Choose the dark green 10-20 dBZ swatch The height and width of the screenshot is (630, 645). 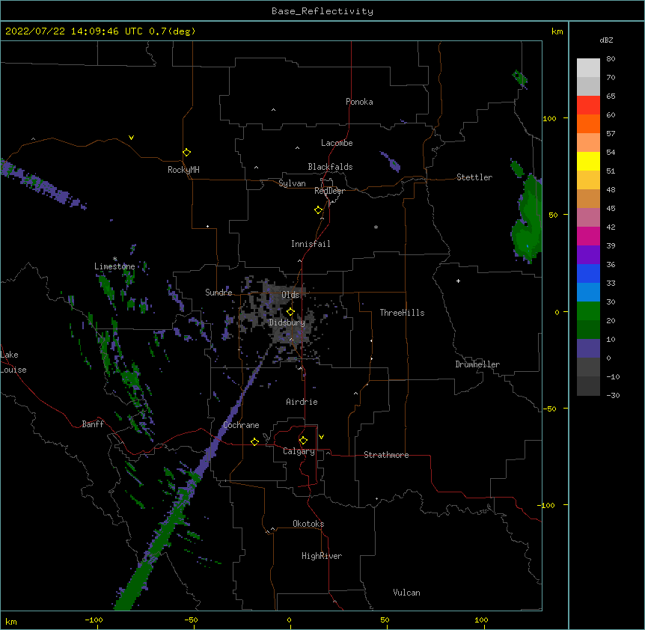pyautogui.click(x=588, y=330)
